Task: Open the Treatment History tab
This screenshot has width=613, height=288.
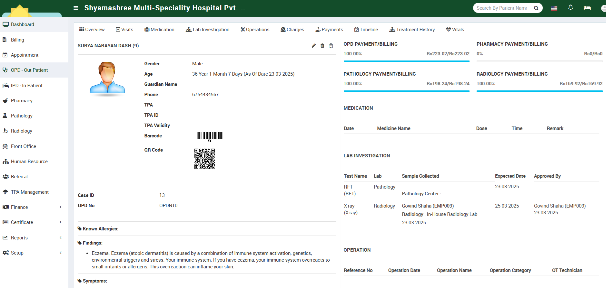Action: [412, 30]
